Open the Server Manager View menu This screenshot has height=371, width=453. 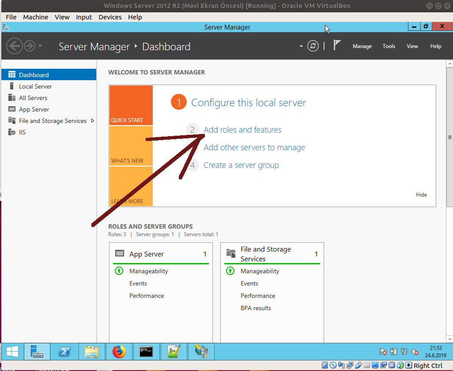pos(412,46)
